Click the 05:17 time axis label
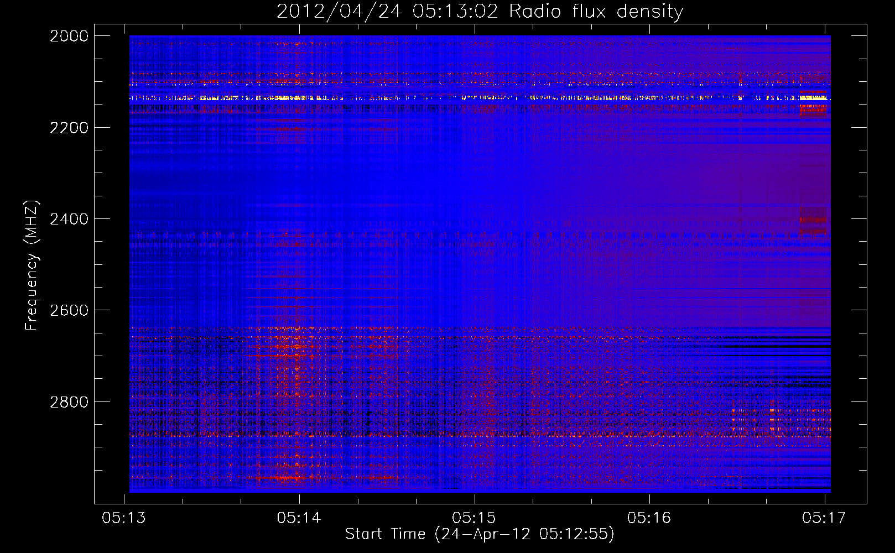Image resolution: width=895 pixels, height=553 pixels. 824,518
